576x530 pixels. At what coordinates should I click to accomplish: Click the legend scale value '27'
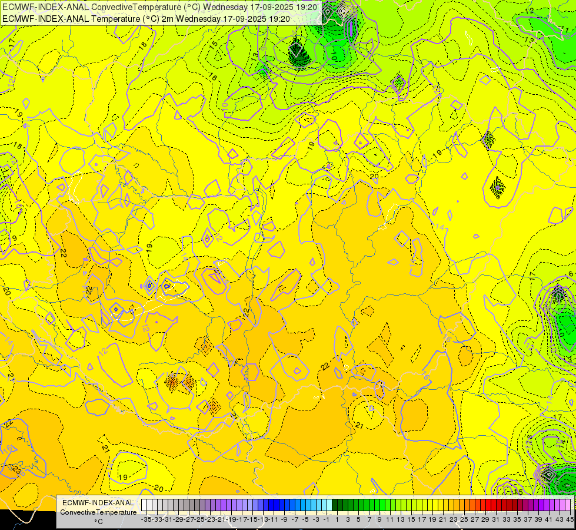click(x=475, y=520)
